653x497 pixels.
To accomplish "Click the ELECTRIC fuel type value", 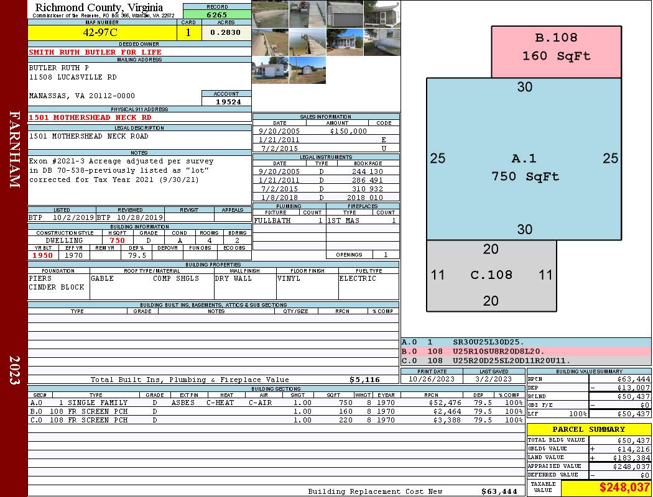I will point(358,278).
